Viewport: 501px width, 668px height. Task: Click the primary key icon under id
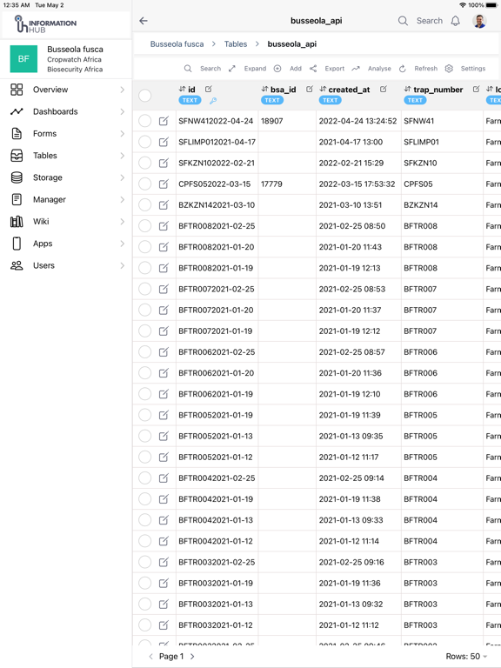point(213,101)
